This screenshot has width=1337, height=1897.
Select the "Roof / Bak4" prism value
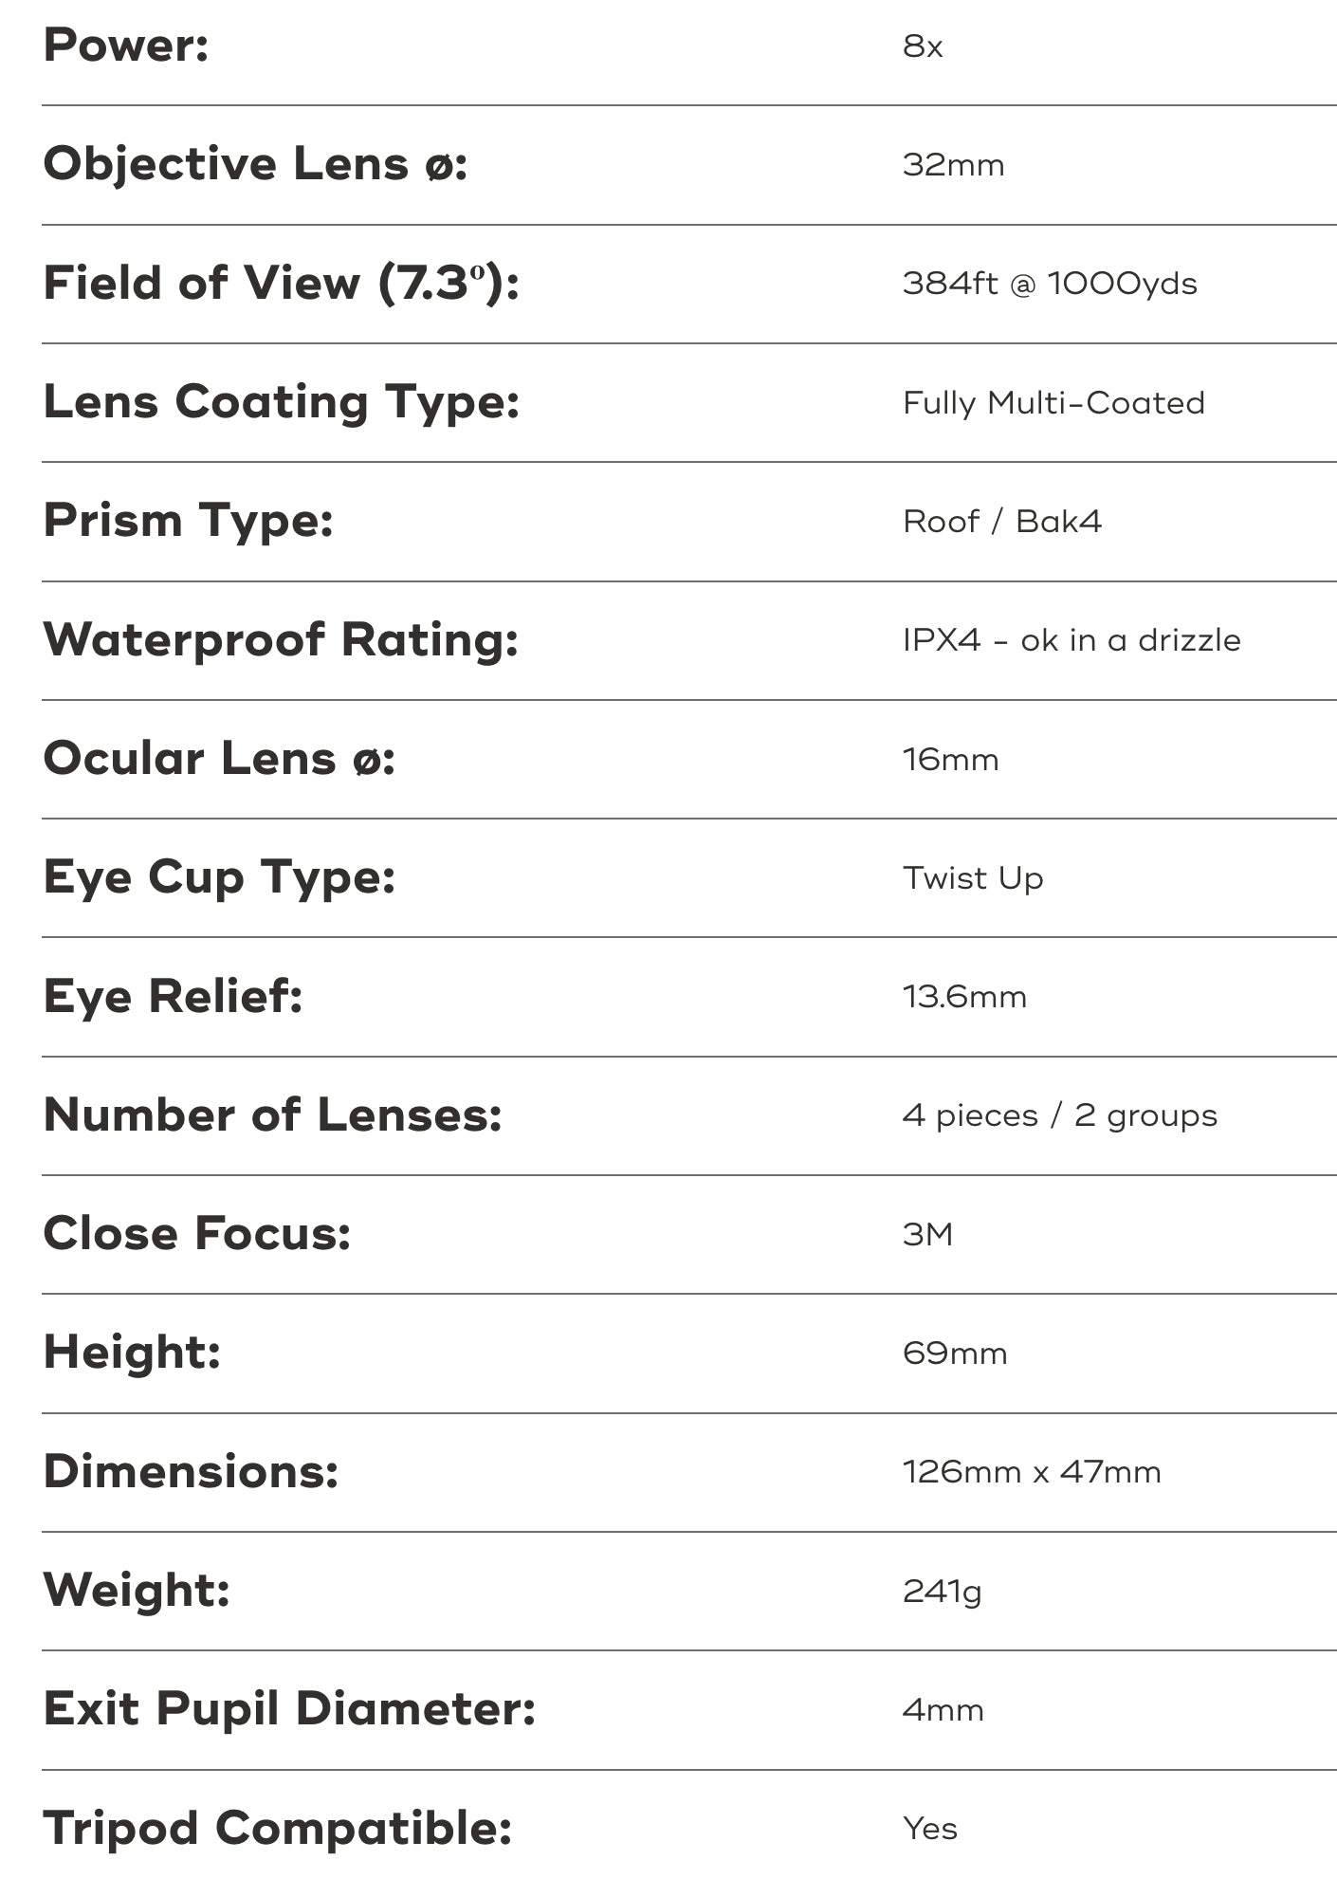[1001, 522]
